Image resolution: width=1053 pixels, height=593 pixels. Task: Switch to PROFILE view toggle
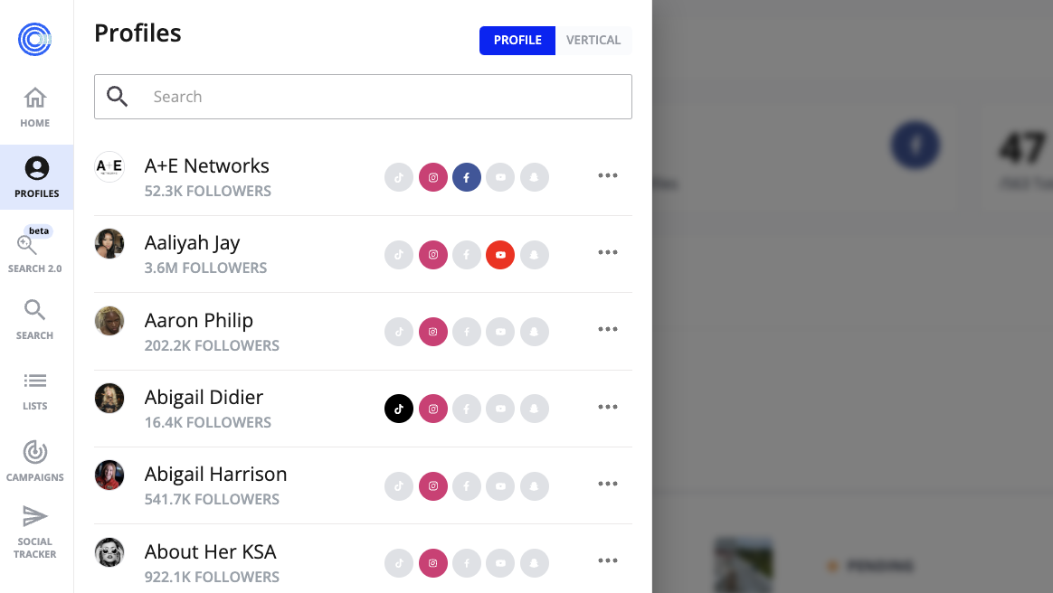[517, 41]
